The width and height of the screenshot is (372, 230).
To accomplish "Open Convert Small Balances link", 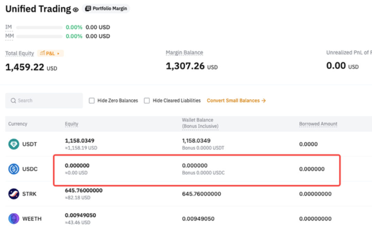I will 236,101.
